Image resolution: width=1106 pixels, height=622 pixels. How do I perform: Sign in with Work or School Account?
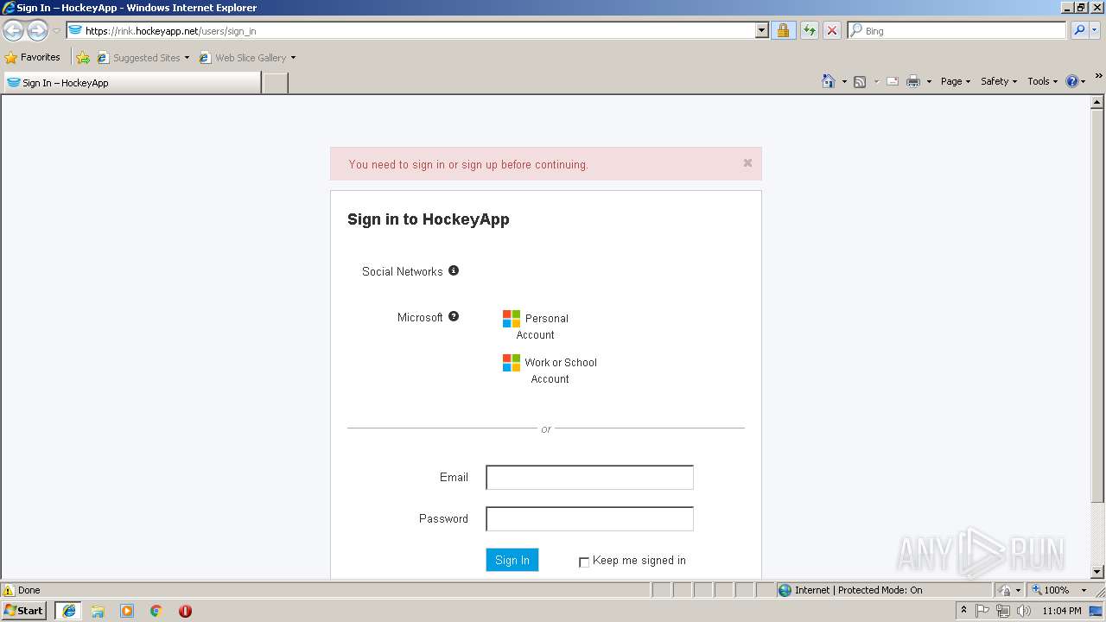(x=550, y=370)
